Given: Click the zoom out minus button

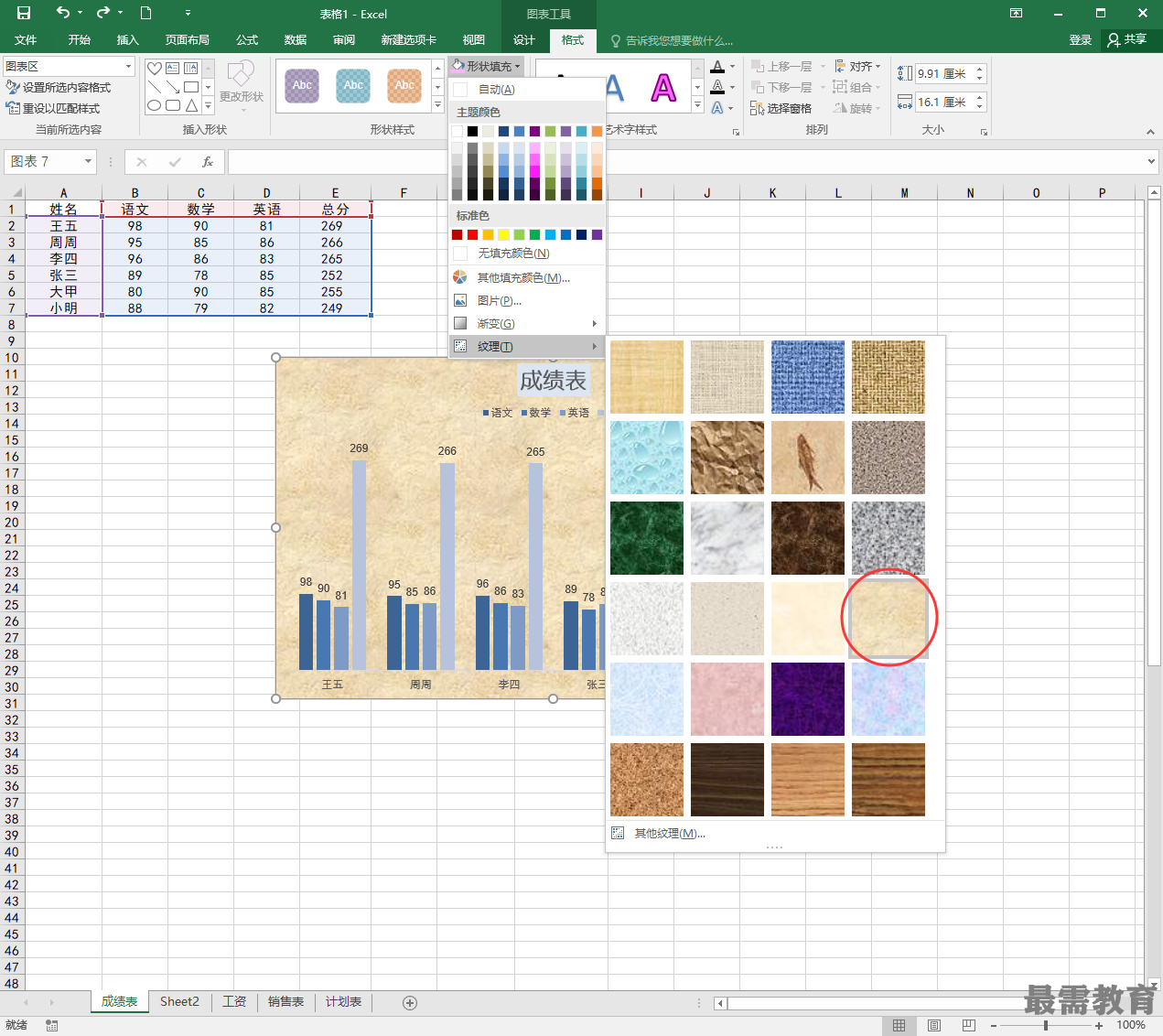Looking at the screenshot, I should pyautogui.click(x=994, y=1025).
